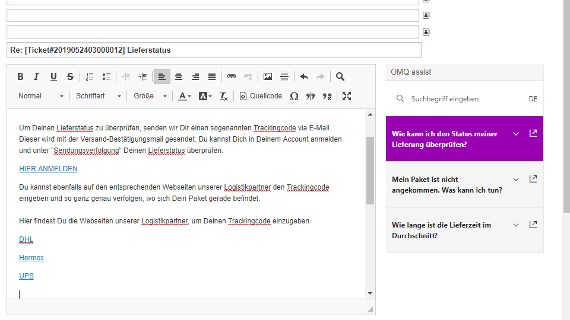Click the editor vertical scrollbar thumb

[370, 171]
